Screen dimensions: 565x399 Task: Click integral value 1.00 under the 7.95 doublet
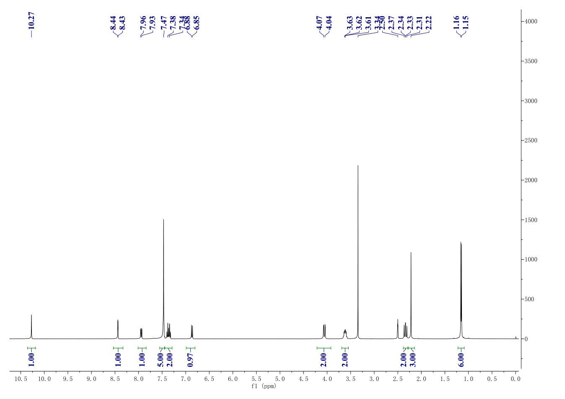(142, 360)
